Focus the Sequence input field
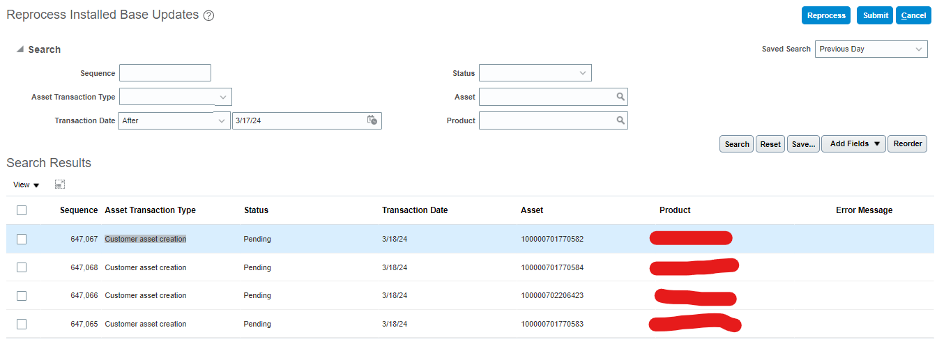 coord(165,73)
